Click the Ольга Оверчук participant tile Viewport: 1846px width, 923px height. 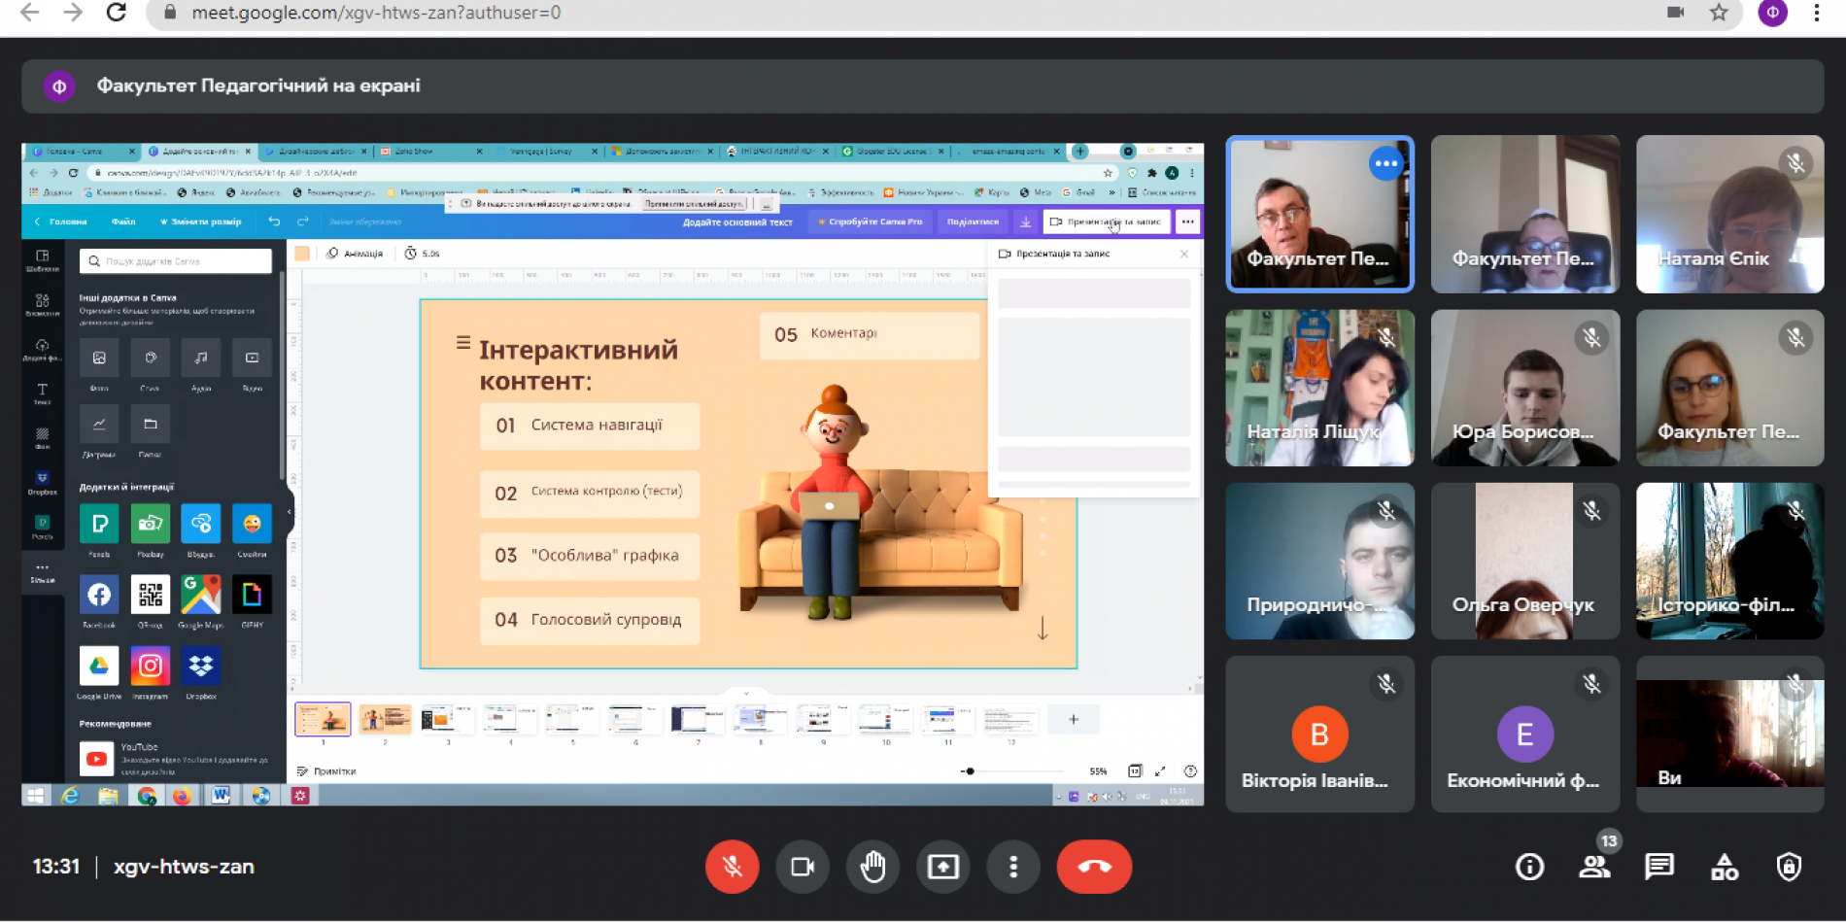coord(1524,561)
